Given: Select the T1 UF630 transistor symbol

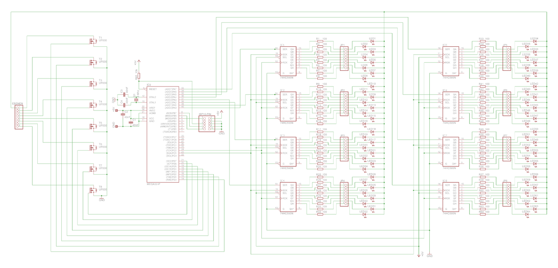Looking at the screenshot, I should tap(93, 41).
